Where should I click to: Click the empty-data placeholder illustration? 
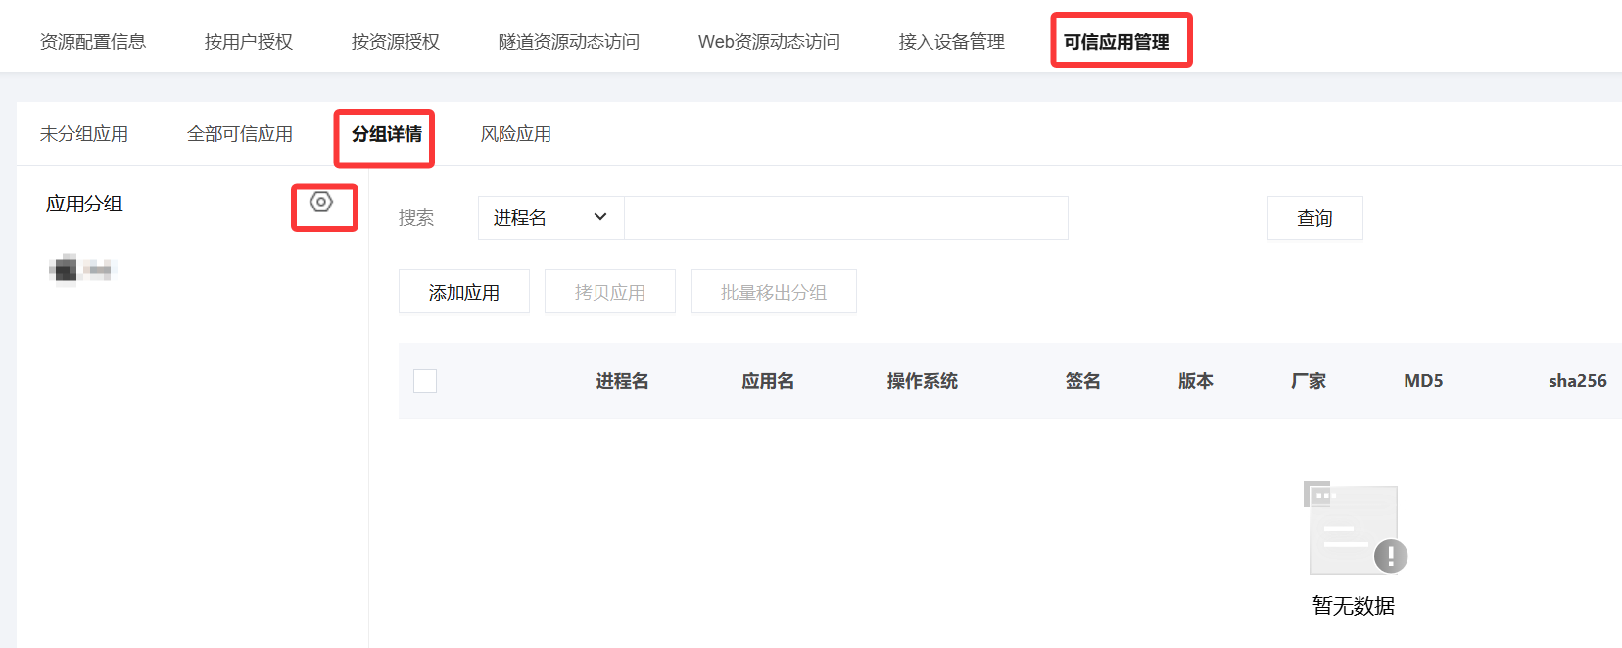click(1355, 527)
